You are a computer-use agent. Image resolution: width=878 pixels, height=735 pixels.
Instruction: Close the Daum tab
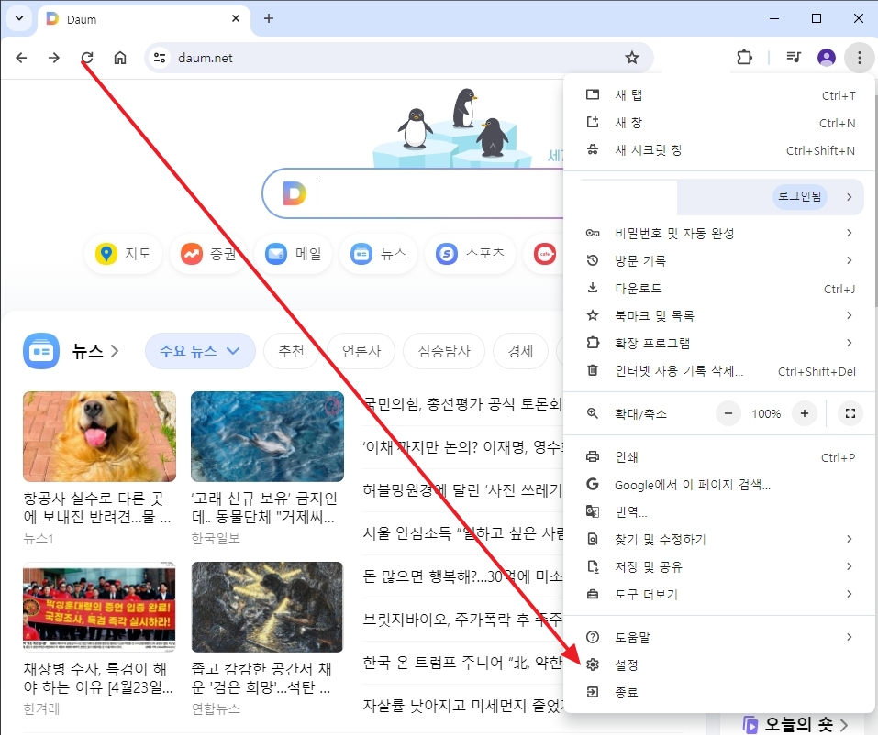click(236, 18)
